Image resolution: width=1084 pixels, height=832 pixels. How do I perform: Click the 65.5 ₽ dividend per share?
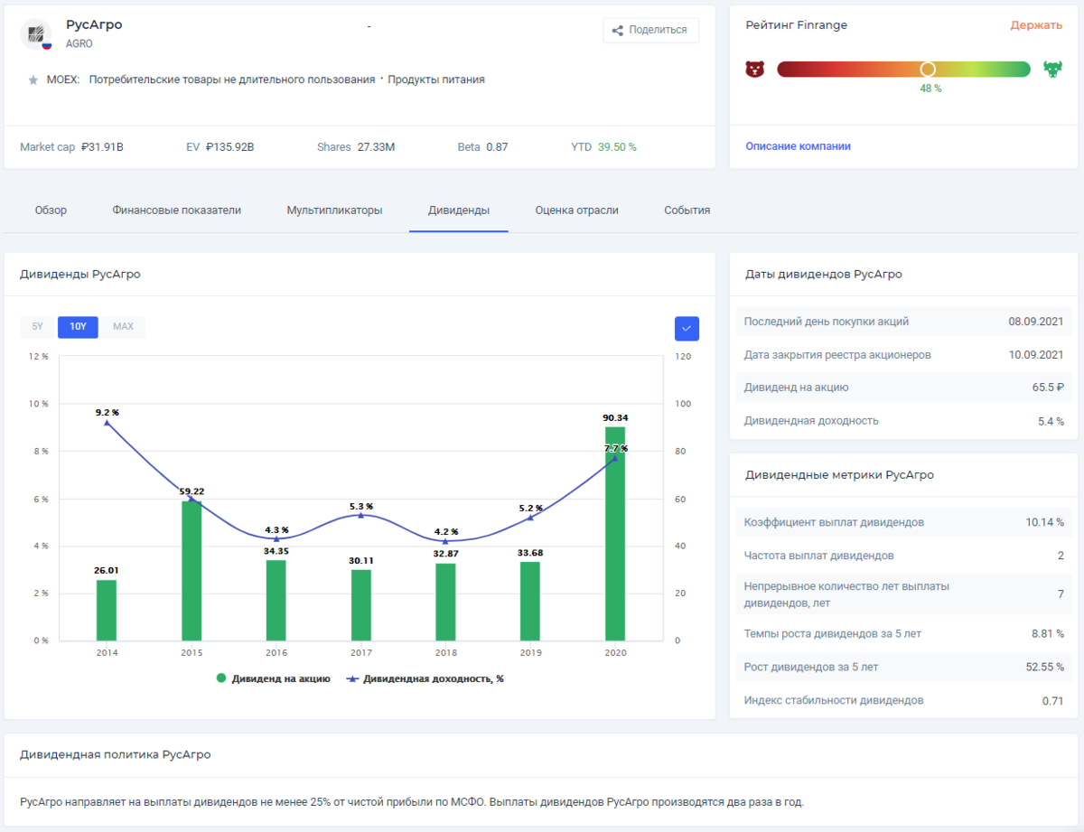coord(1047,388)
